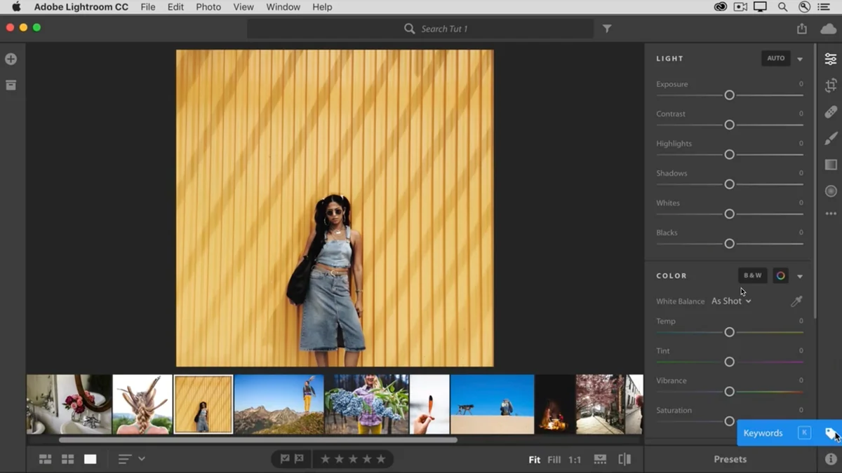The width and height of the screenshot is (842, 473).
Task: Open the share icon in top bar
Action: (x=802, y=29)
